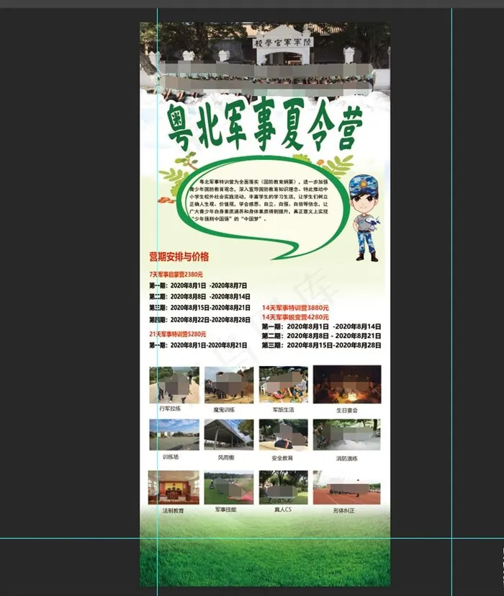The image size is (504, 596).
Task: Click the 营期安排与价格 red heading
Action: [179, 257]
